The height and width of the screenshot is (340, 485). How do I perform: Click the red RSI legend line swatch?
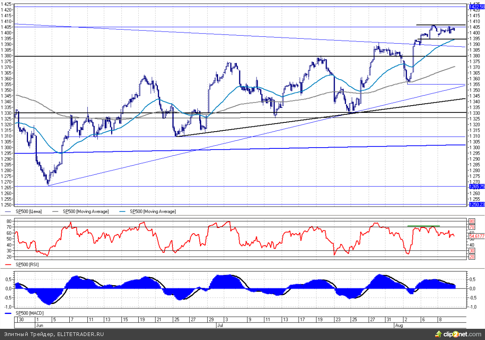point(9,265)
